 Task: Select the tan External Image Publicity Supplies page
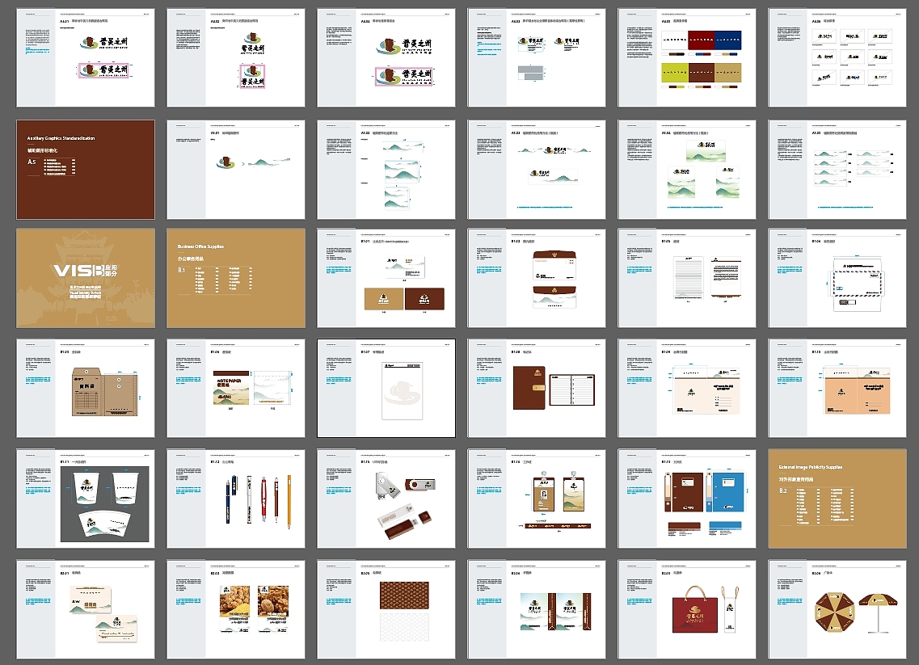[x=837, y=499]
